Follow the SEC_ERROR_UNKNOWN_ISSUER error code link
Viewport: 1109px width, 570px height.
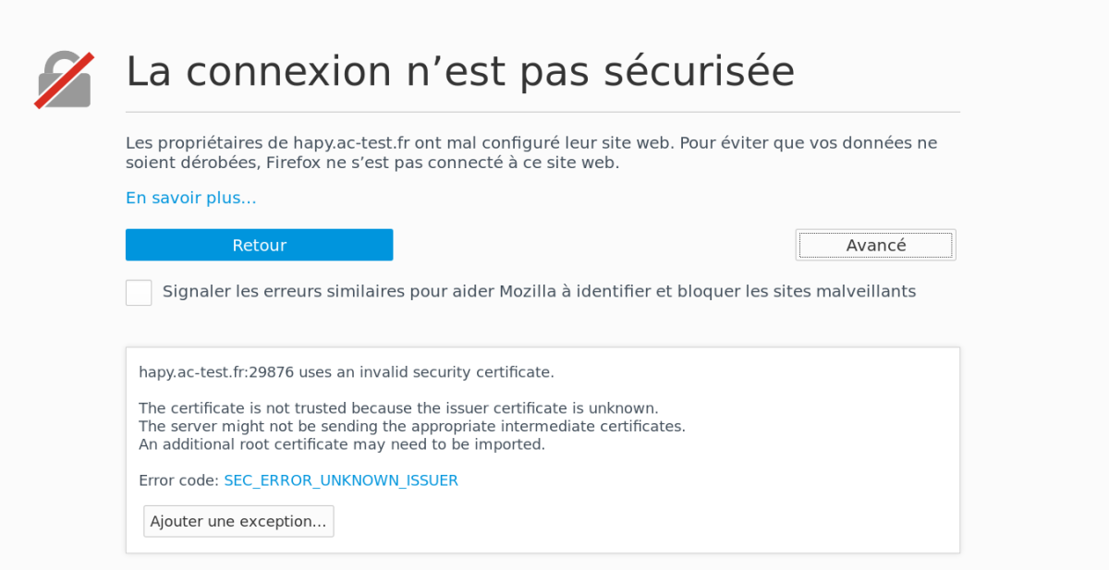coord(341,480)
